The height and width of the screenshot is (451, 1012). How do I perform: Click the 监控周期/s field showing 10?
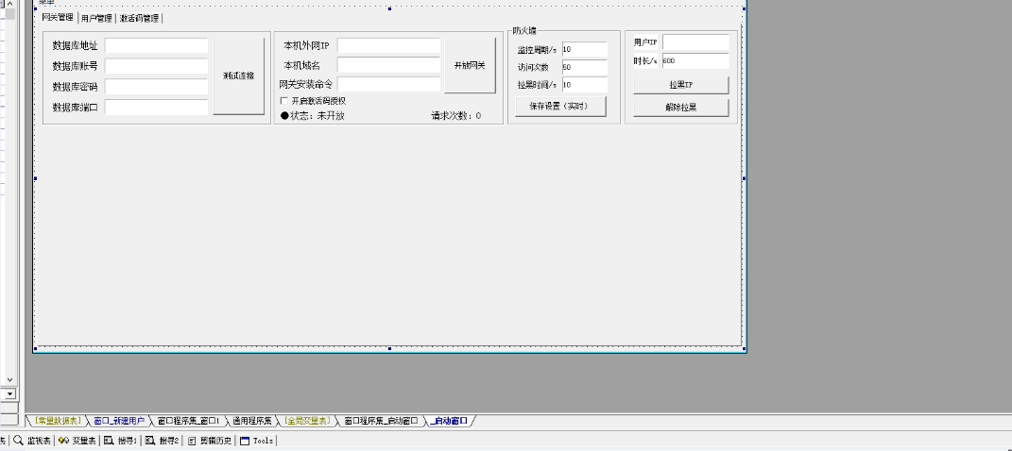click(585, 50)
